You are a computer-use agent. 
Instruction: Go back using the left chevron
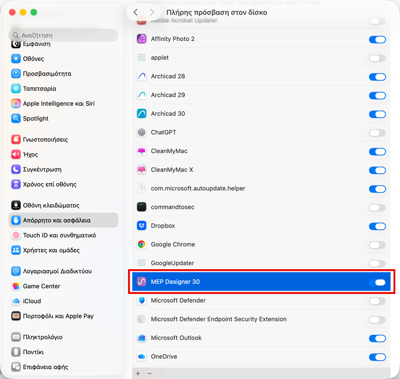tap(136, 12)
